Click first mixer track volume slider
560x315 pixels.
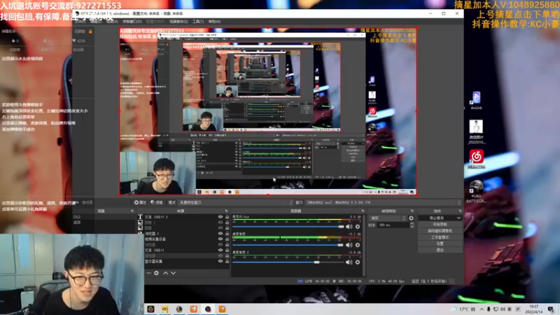pyautogui.click(x=288, y=227)
